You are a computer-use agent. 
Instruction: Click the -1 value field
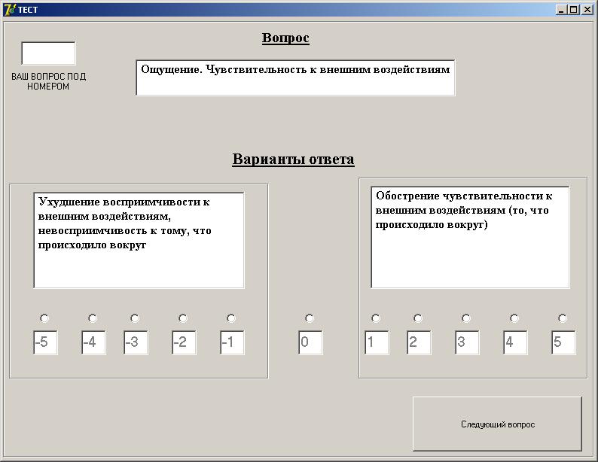pos(232,342)
